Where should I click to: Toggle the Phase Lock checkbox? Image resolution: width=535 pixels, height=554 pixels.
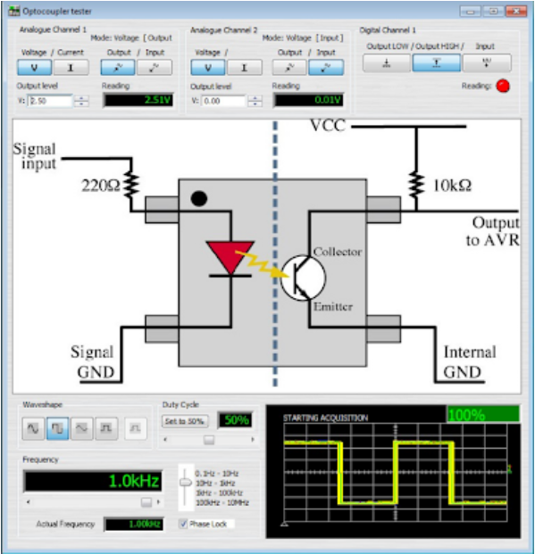(x=183, y=524)
